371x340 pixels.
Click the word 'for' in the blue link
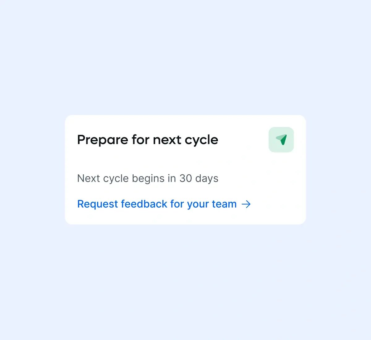tap(177, 204)
